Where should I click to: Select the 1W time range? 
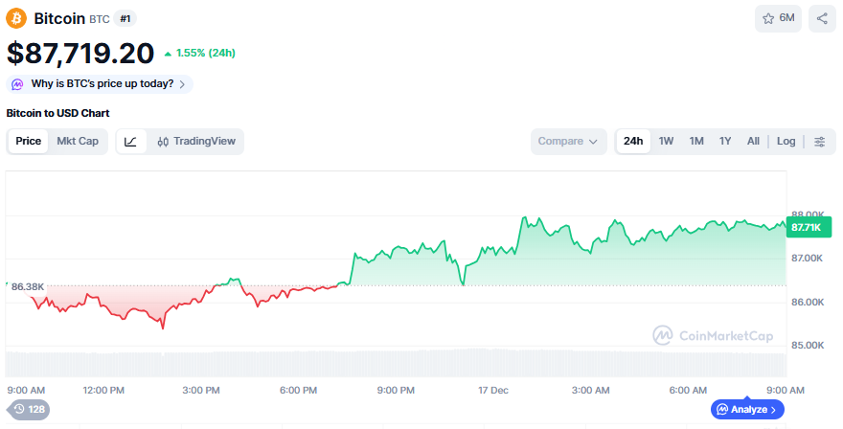point(666,142)
